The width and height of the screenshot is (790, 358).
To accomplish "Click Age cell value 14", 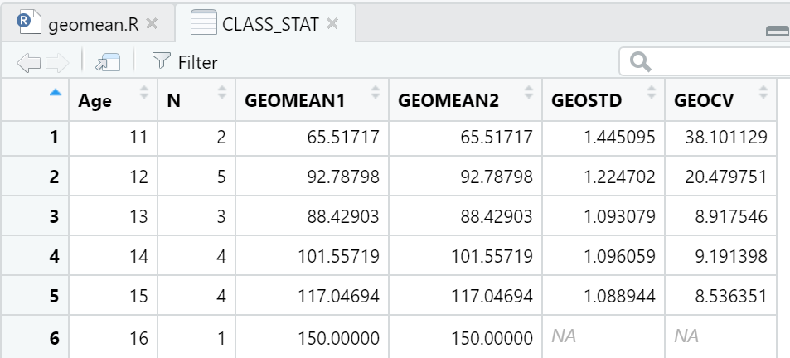I will pyautogui.click(x=113, y=257).
